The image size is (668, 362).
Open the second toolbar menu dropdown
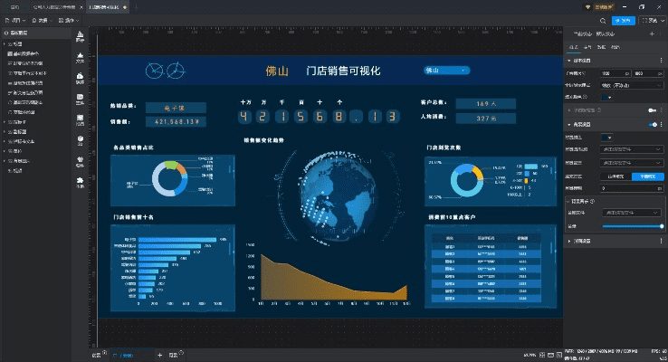pyautogui.click(x=42, y=21)
